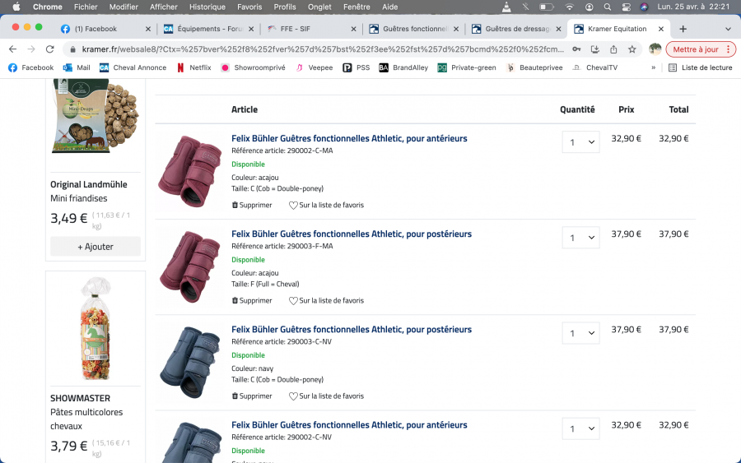Expand the tab search chevron
Screen dimensions: 741x463
click(x=727, y=29)
